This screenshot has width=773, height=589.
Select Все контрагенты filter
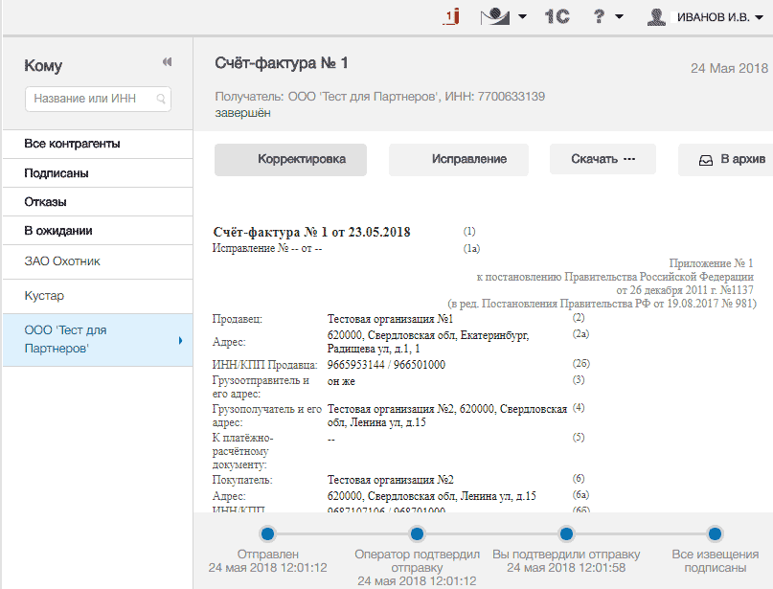pyautogui.click(x=98, y=144)
